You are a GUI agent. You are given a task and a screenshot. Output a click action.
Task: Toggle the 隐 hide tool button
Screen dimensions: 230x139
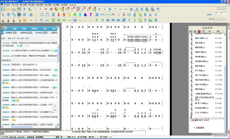click(x=19, y=15)
